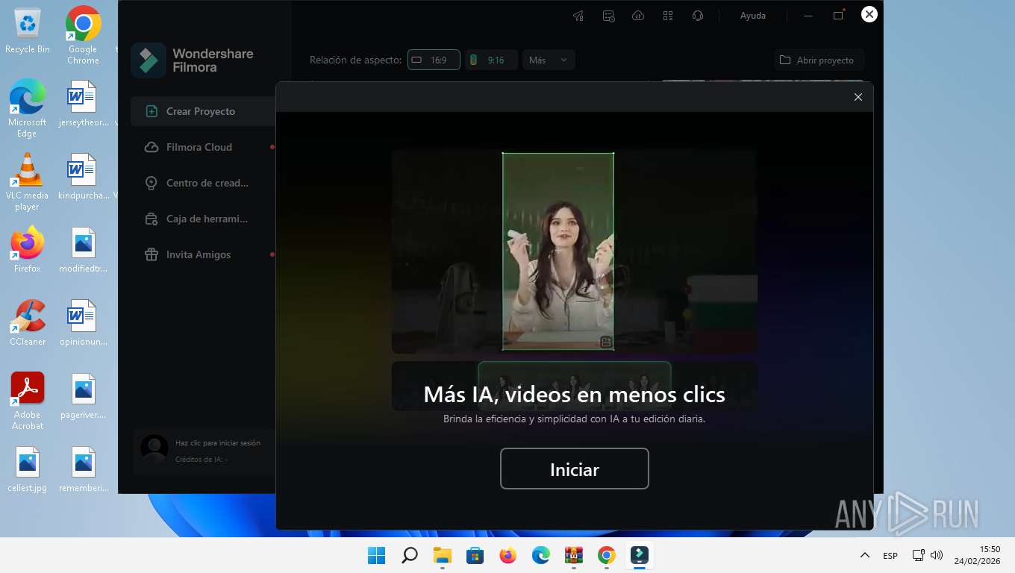This screenshot has height=573, width=1015.
Task: Click the Filmora taskbar icon
Action: tap(640, 555)
